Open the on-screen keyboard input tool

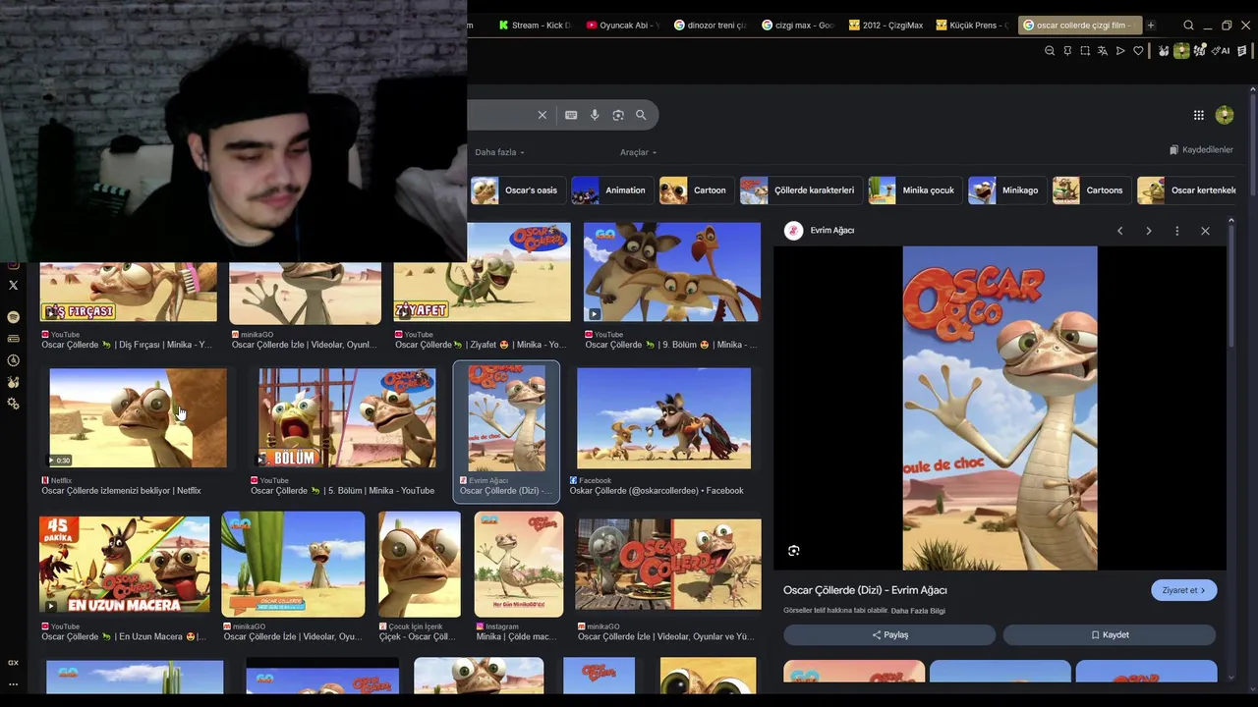pos(571,115)
